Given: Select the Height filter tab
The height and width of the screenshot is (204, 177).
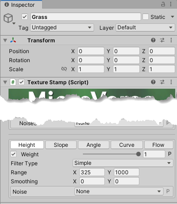Looking at the screenshot, I should [x=27, y=145].
